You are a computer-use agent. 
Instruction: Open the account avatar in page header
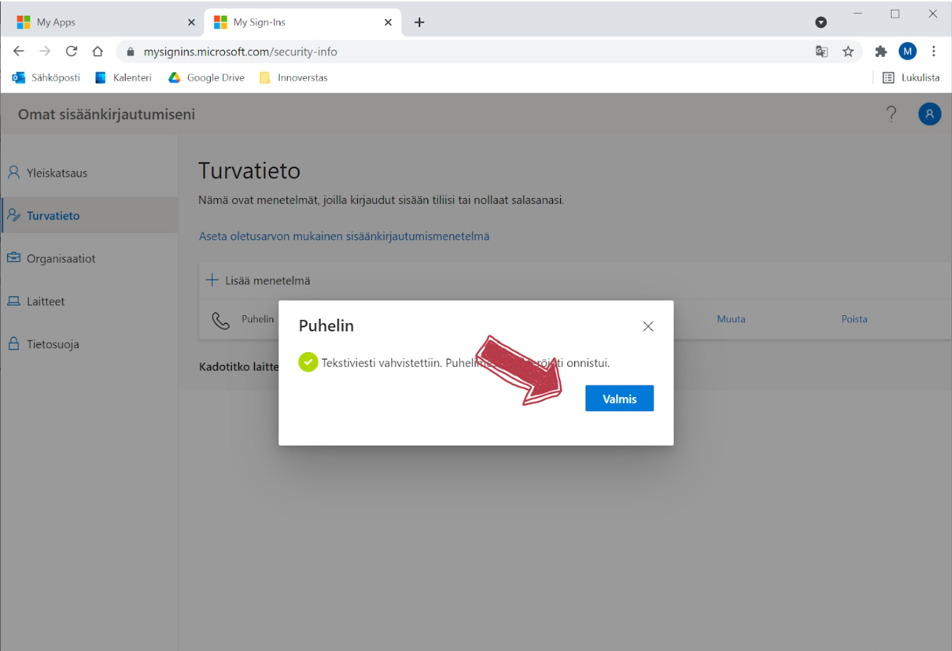[929, 114]
